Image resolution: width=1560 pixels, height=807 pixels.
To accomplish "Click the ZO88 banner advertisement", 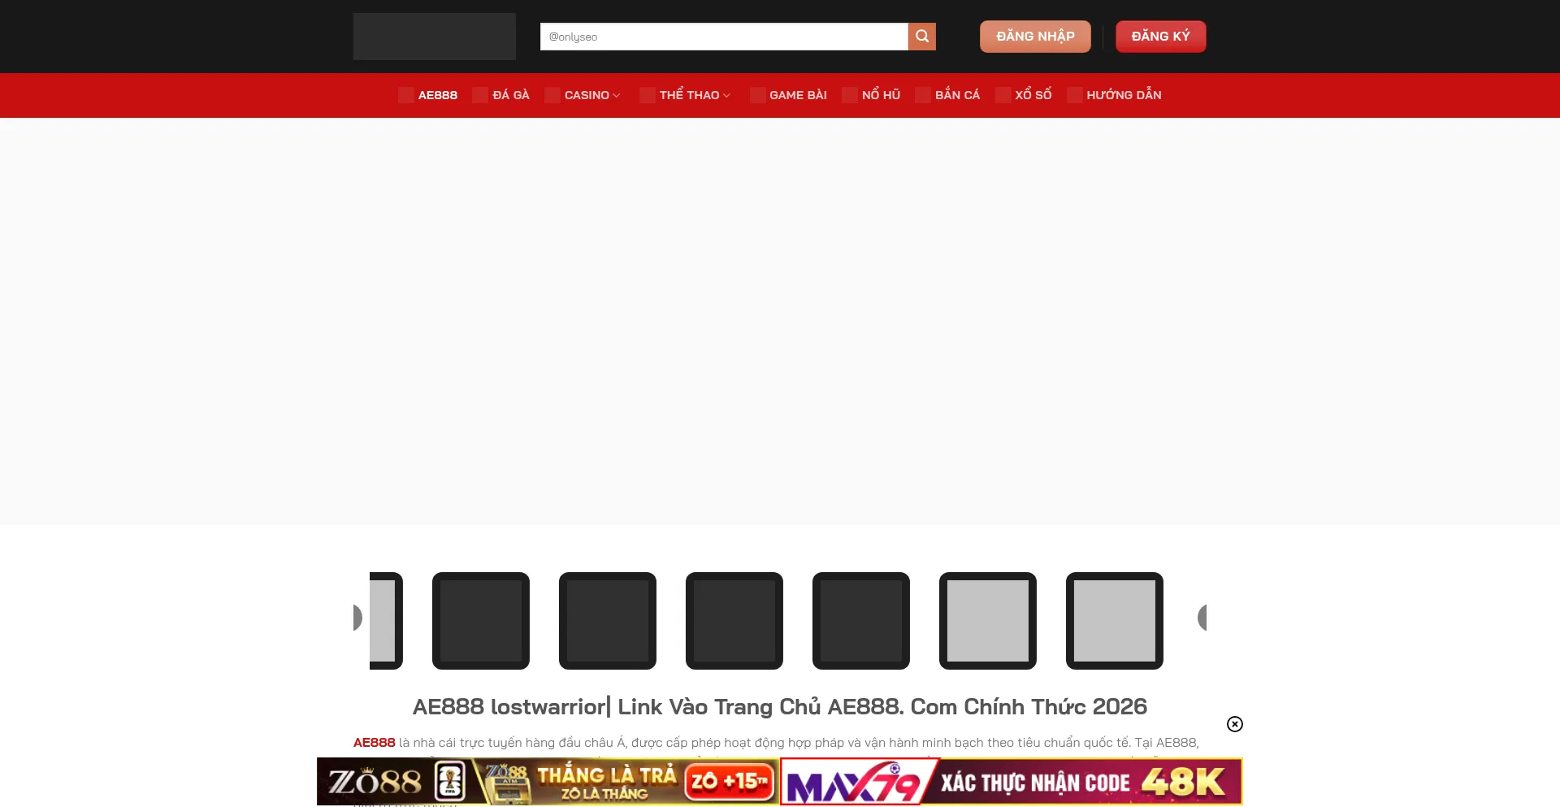I will click(x=548, y=782).
